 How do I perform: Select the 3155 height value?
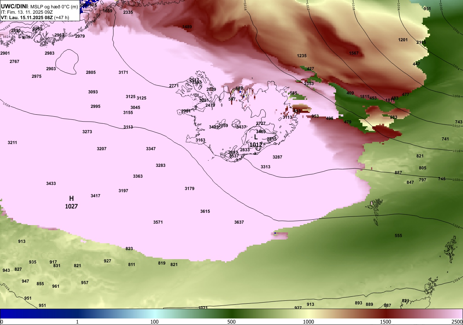[128, 113]
